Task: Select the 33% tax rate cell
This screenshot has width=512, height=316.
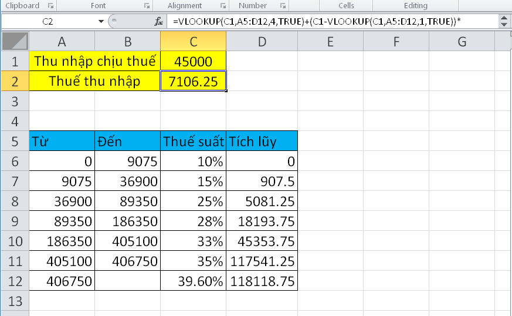Action: pos(194,241)
